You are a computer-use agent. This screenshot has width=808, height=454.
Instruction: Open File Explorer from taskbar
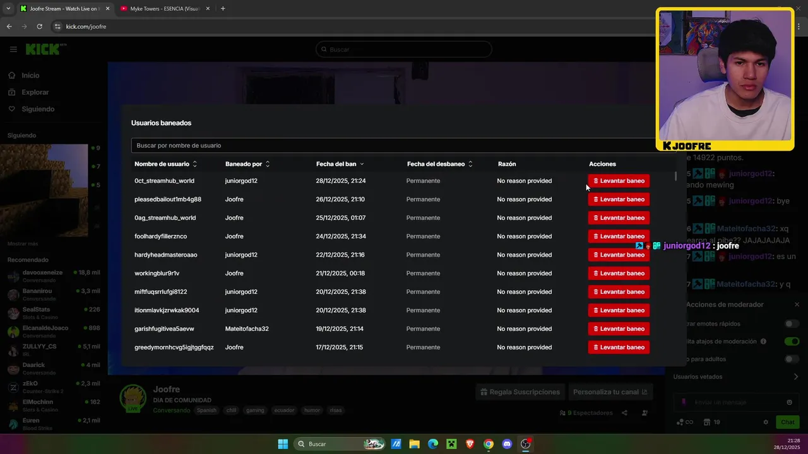(414, 444)
